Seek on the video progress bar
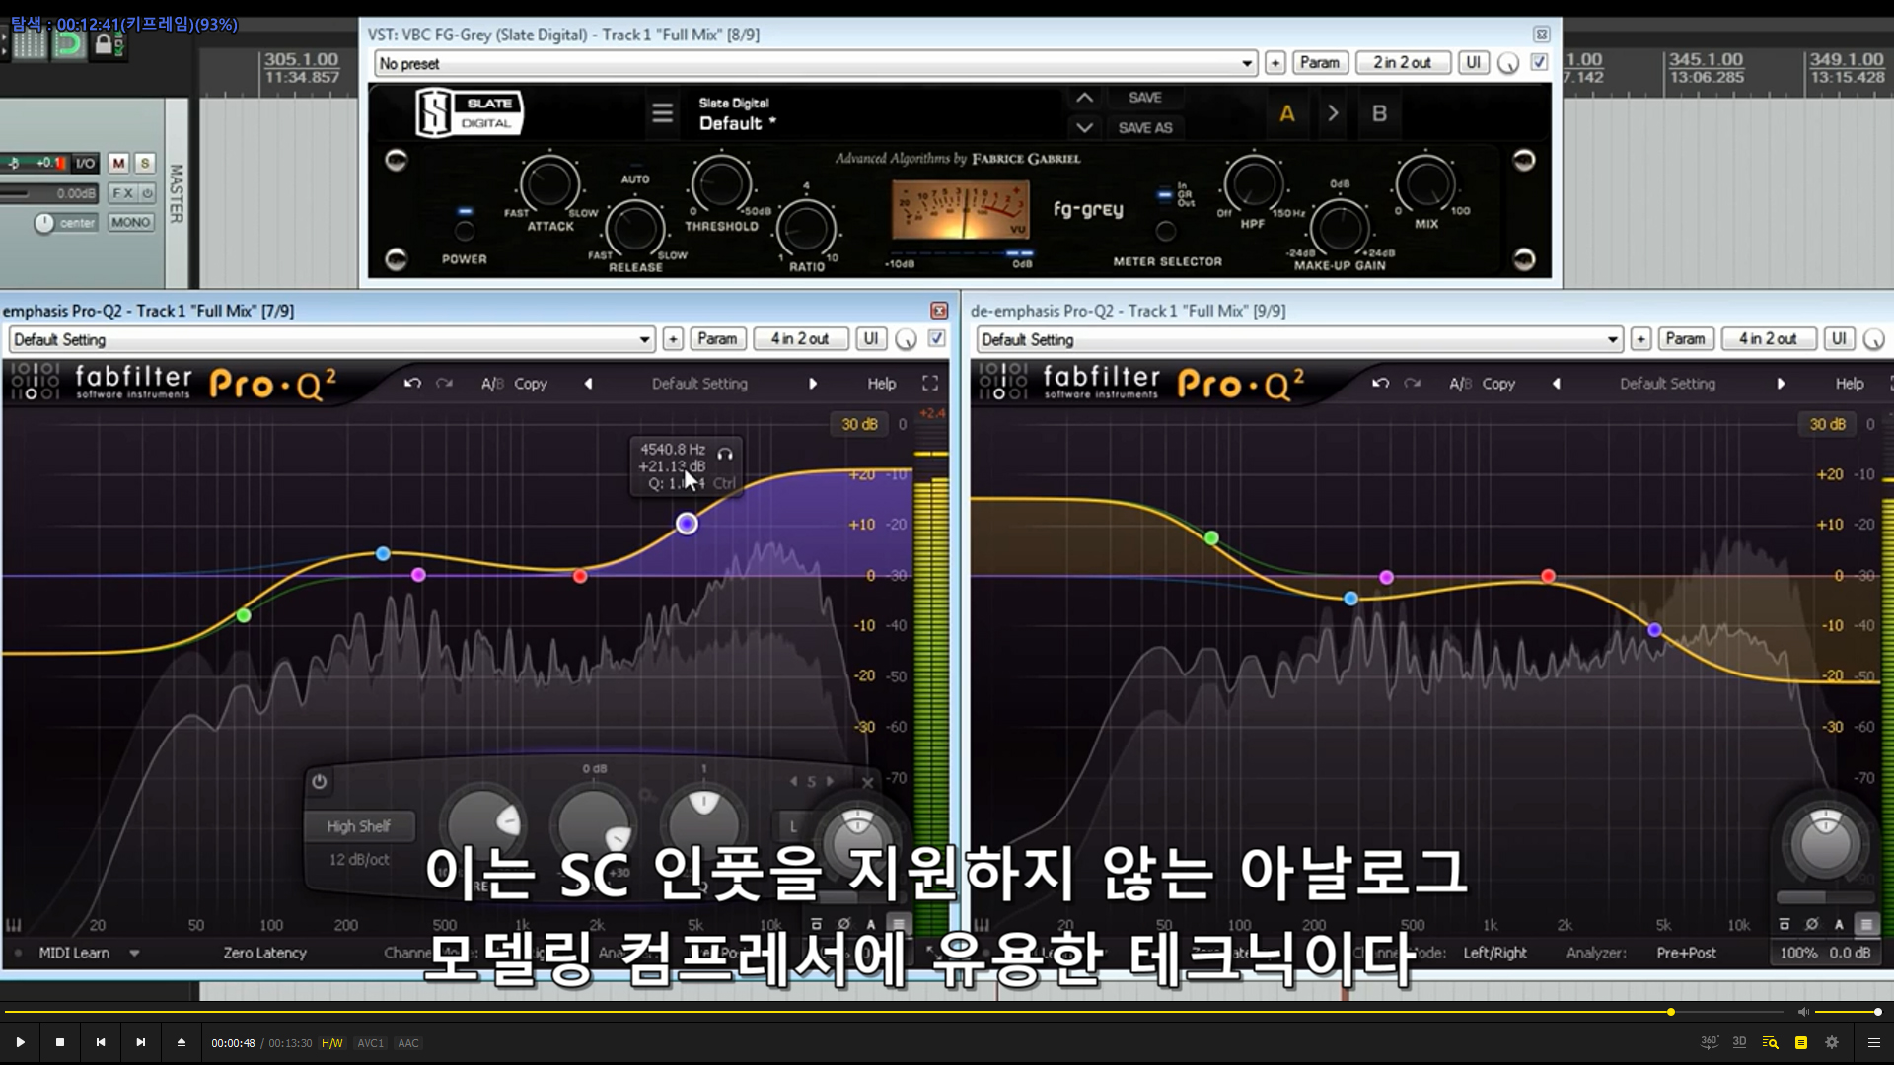 click(893, 1012)
